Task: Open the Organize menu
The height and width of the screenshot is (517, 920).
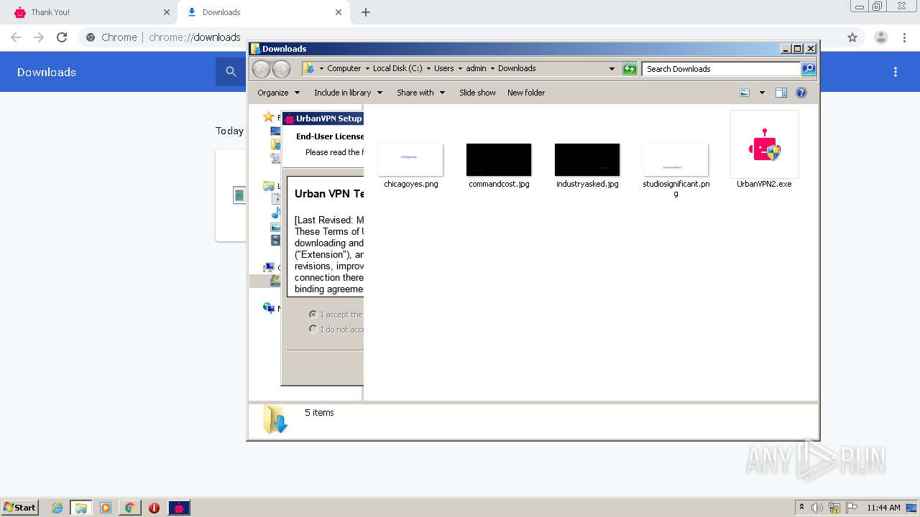Action: (x=278, y=93)
